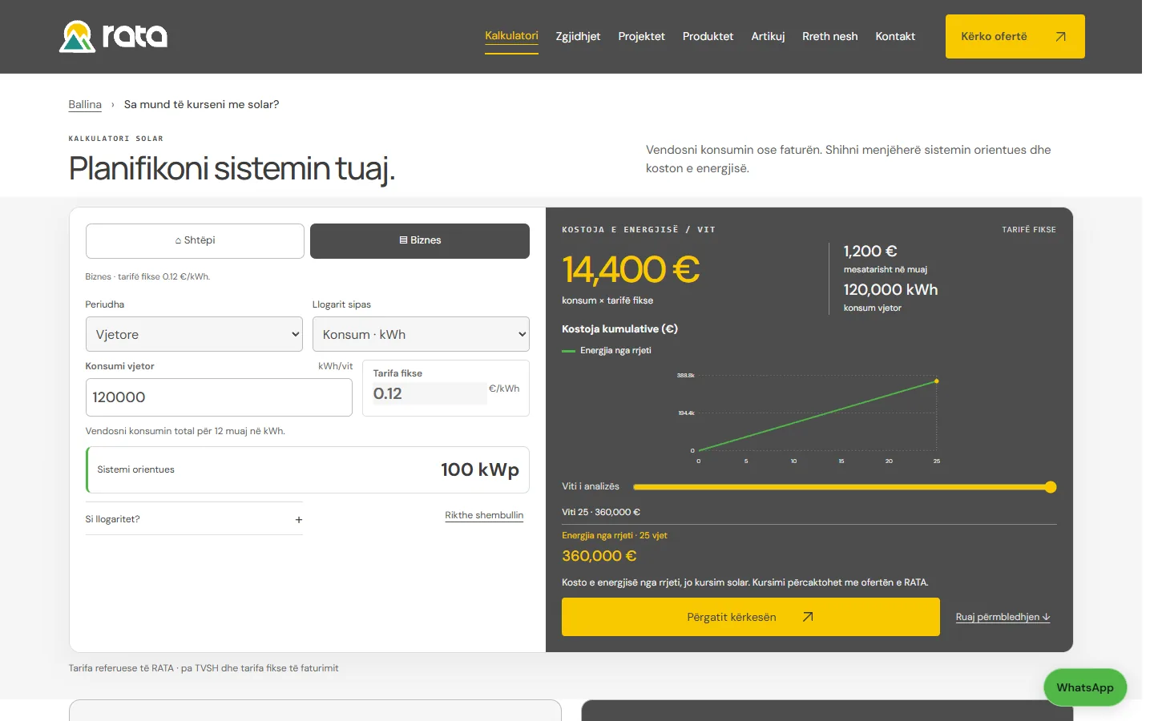Click the 120,000 kWh consumption value
1154x721 pixels.
point(890,290)
